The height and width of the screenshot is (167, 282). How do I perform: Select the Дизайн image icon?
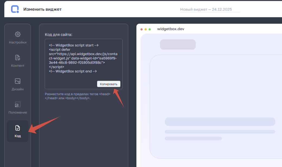(18, 81)
